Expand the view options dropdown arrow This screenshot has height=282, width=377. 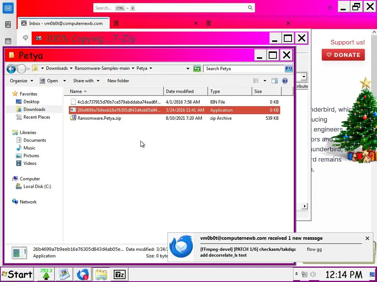265,81
